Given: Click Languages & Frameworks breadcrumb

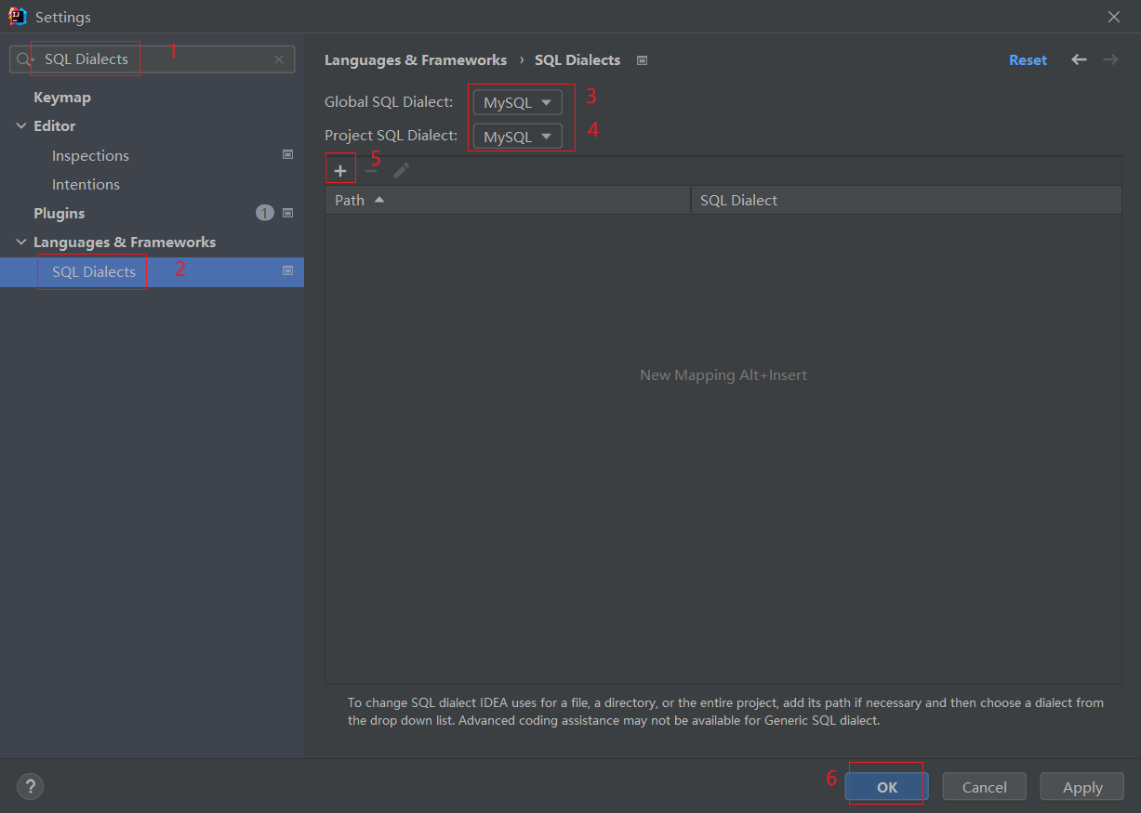Looking at the screenshot, I should [416, 59].
